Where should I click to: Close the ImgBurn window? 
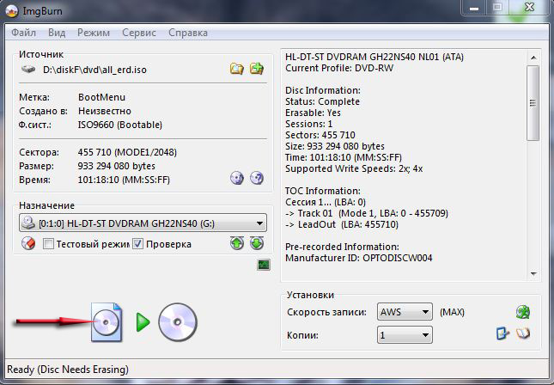[529, 8]
